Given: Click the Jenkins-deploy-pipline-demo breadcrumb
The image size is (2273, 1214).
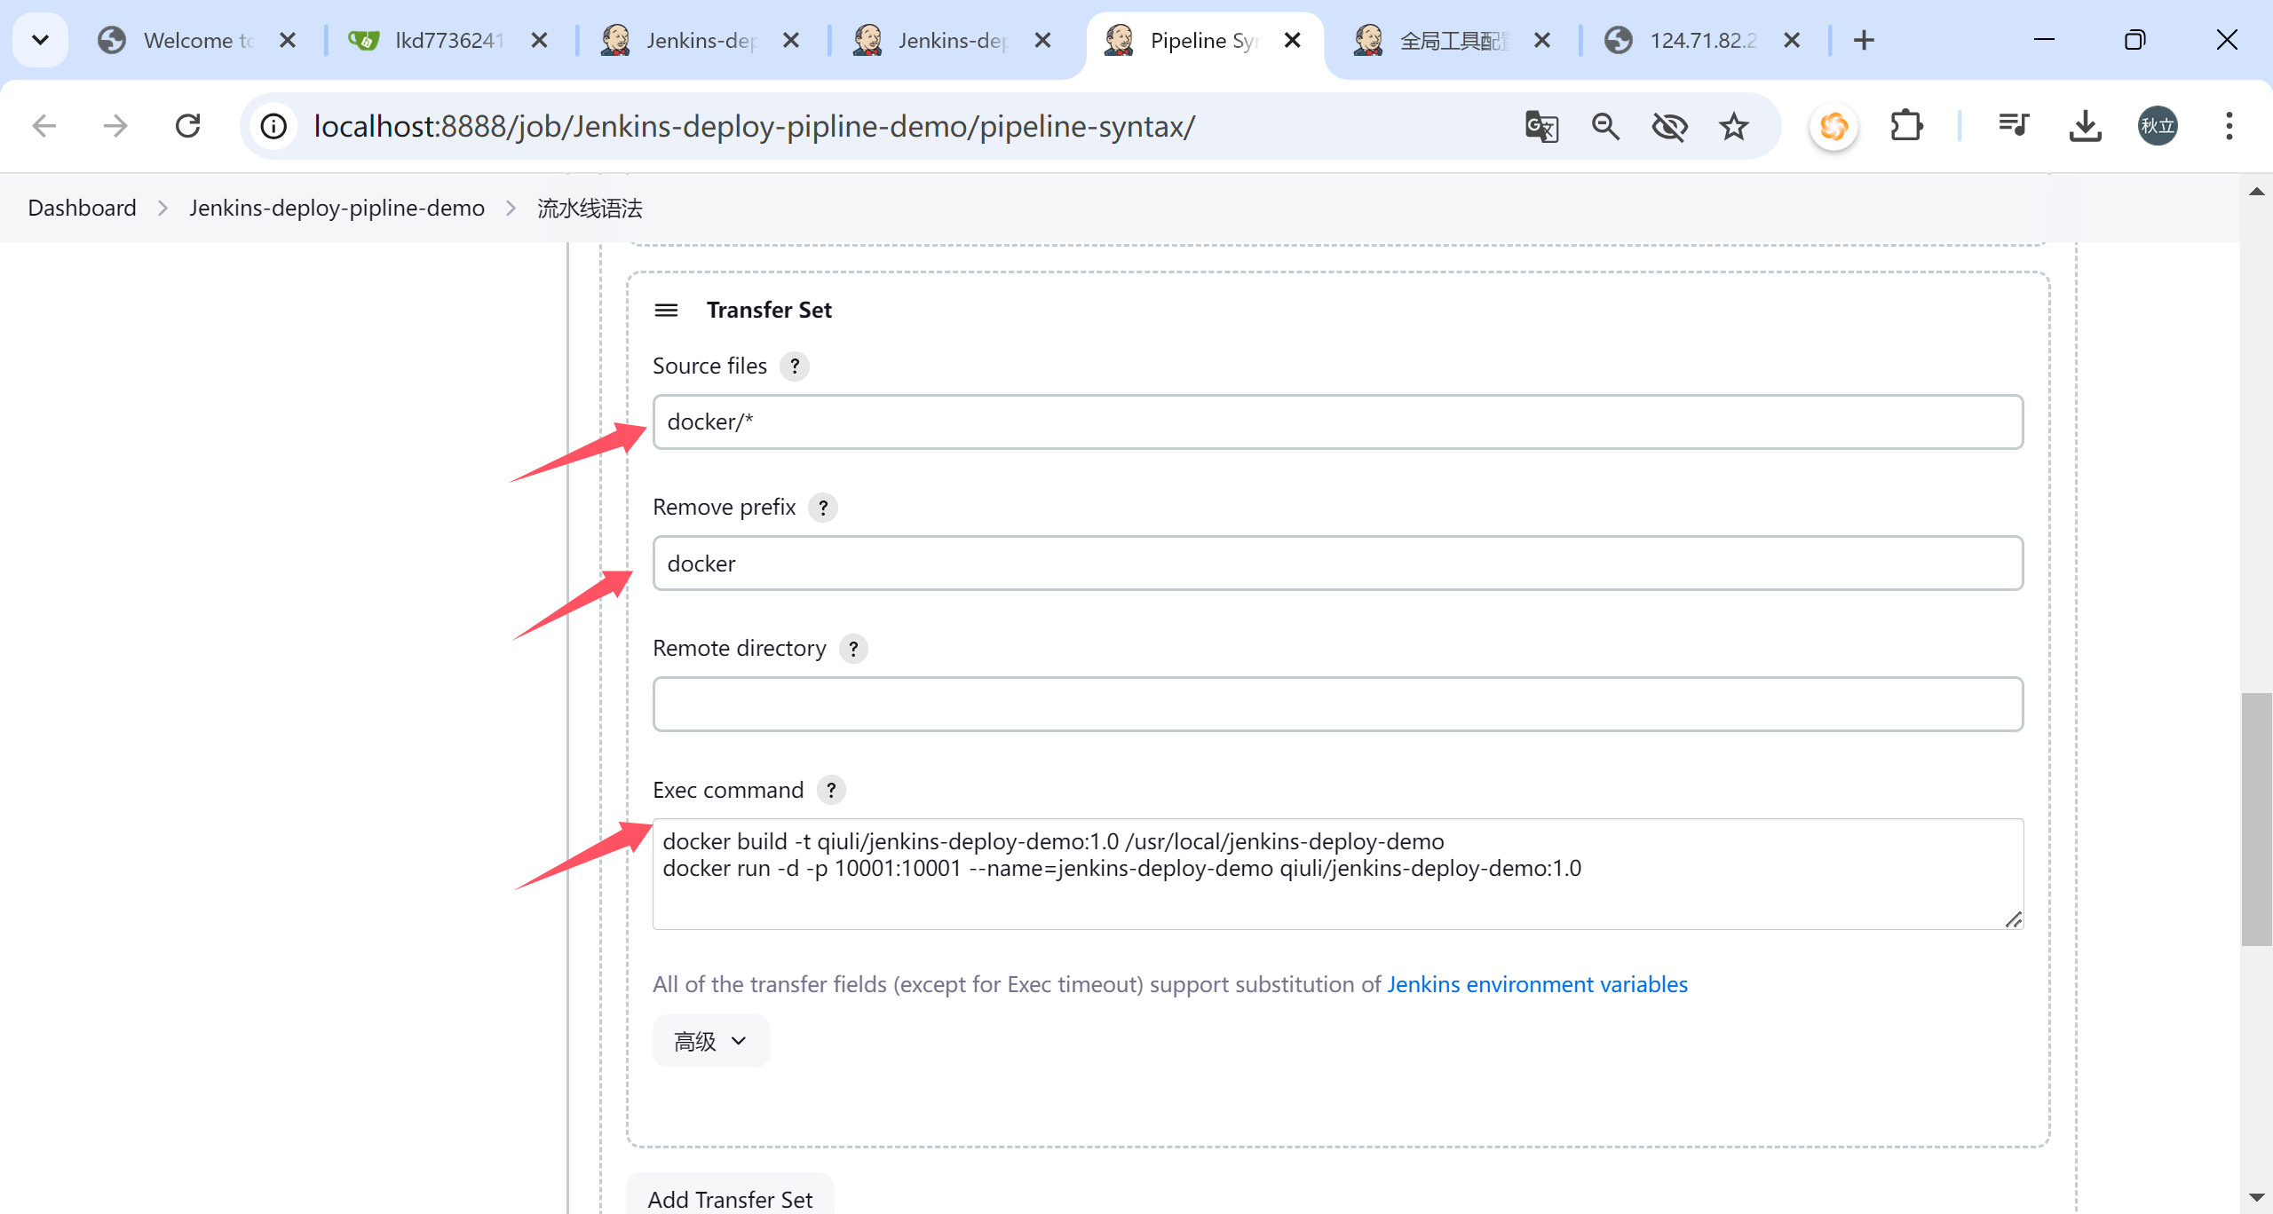Looking at the screenshot, I should [337, 208].
